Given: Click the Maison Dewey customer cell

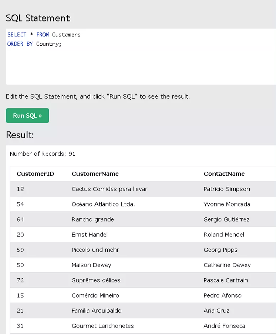Looking at the screenshot, I should tap(91, 265).
